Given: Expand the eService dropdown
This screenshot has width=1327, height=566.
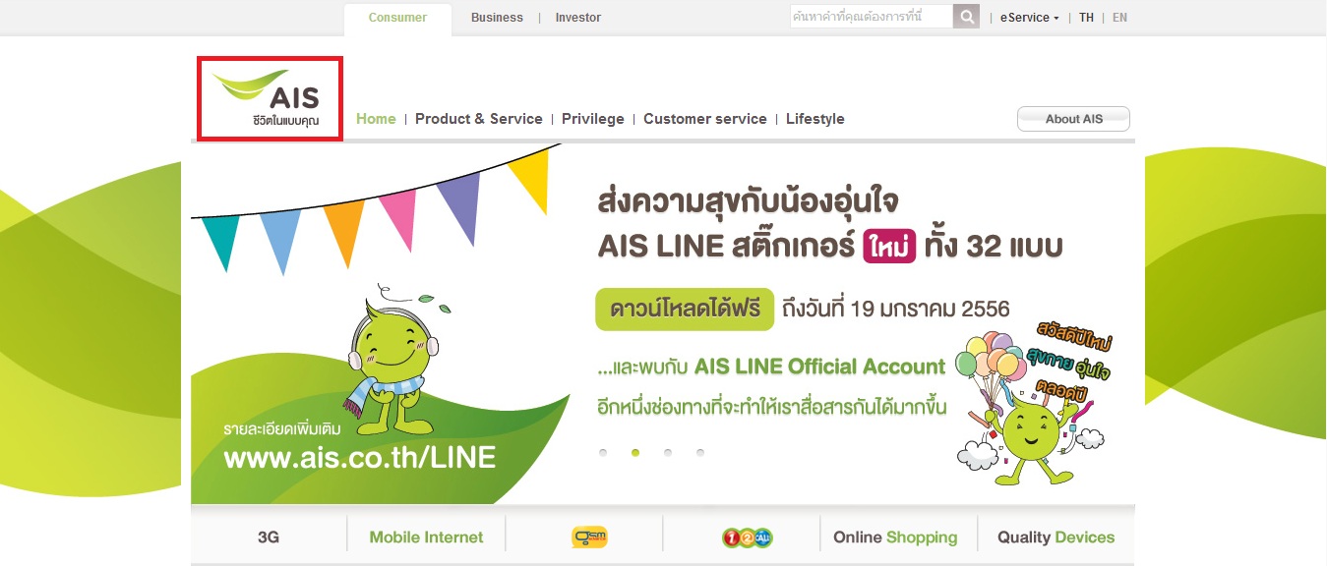Looking at the screenshot, I should [x=1029, y=18].
